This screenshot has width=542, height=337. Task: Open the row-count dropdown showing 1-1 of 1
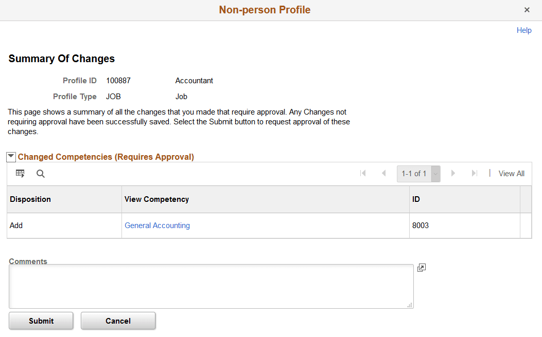pos(435,174)
